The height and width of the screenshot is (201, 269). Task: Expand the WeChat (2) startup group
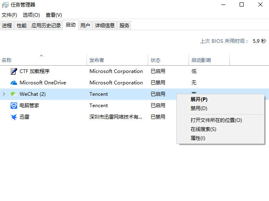pyautogui.click(x=4, y=94)
